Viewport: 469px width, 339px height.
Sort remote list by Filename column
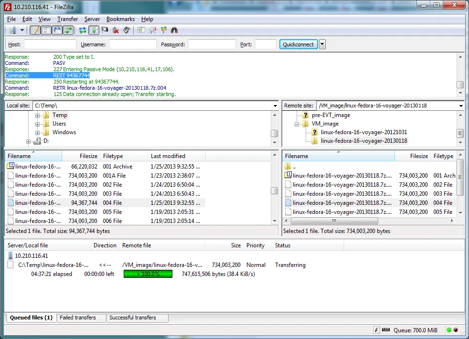(339, 156)
